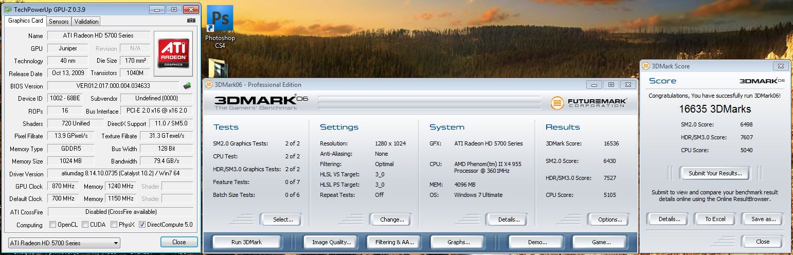Click the 3DMark Score value 16536
The image size is (793, 255).
(612, 143)
